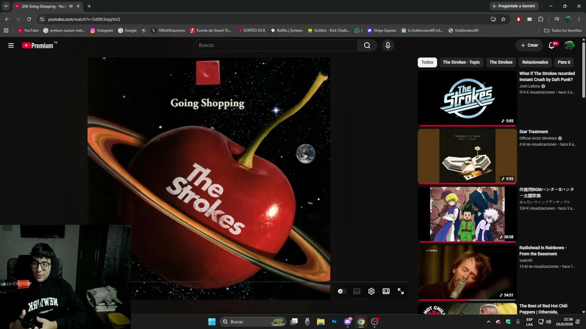Open the YouTube guide hamburger menu
Image resolution: width=586 pixels, height=329 pixels.
click(11, 45)
